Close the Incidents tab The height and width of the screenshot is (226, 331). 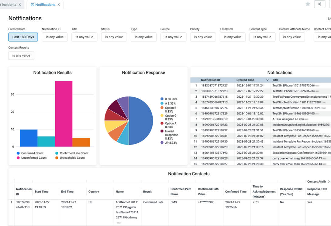pyautogui.click(x=20, y=5)
